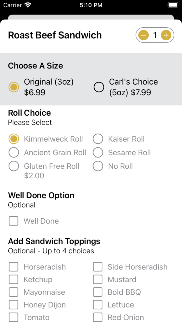
Task: Pick the Gluten Free Roll
Action: pos(14,166)
